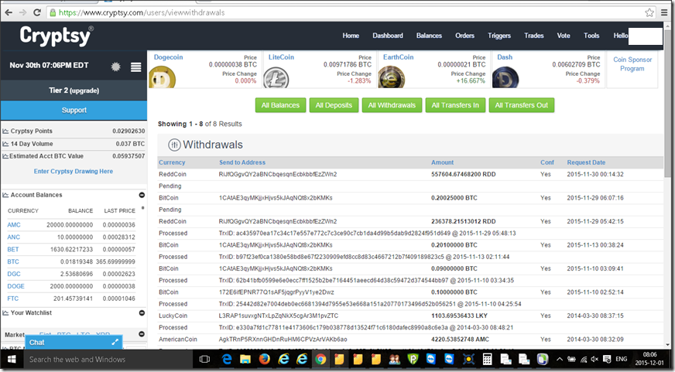The height and width of the screenshot is (372, 675).
Task: Collapse the Account Balances panel
Action: [x=142, y=195]
